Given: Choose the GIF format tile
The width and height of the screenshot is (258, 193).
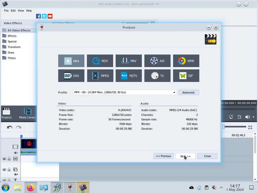Looking at the screenshot, I should (x=186, y=76).
